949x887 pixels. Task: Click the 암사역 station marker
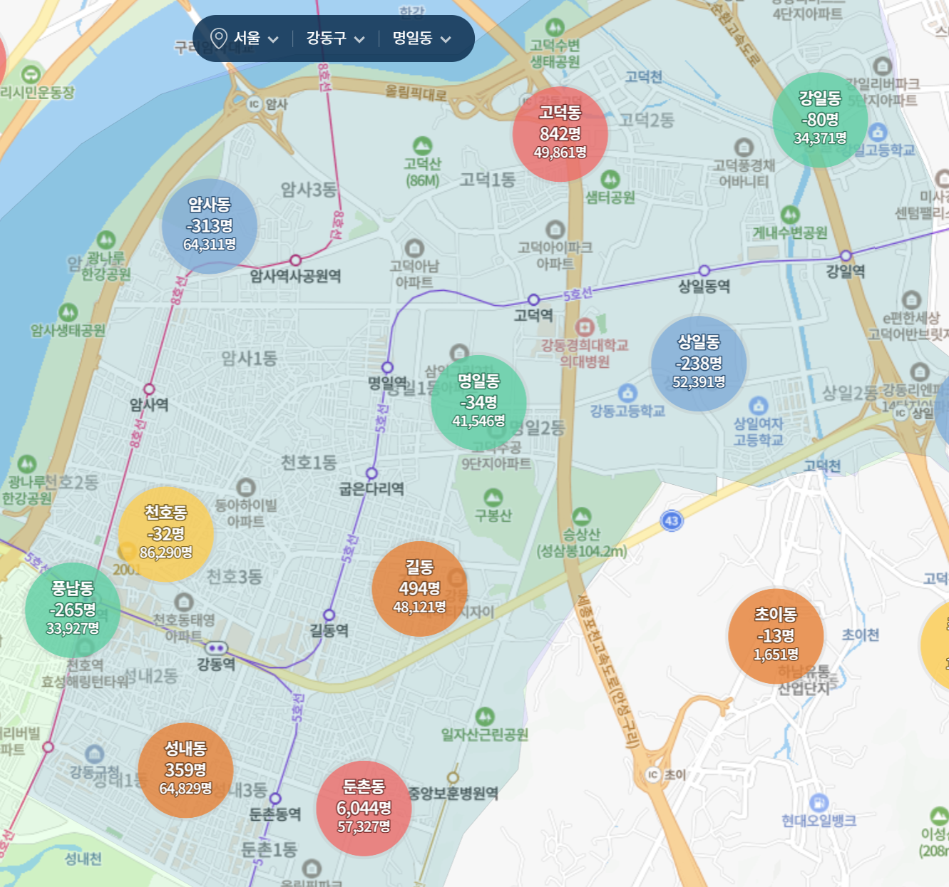[x=149, y=389]
